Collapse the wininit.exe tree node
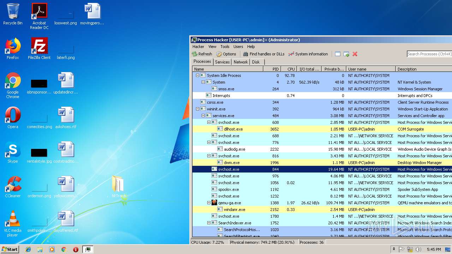Viewport: 452px width, 254px height. tap(198, 109)
